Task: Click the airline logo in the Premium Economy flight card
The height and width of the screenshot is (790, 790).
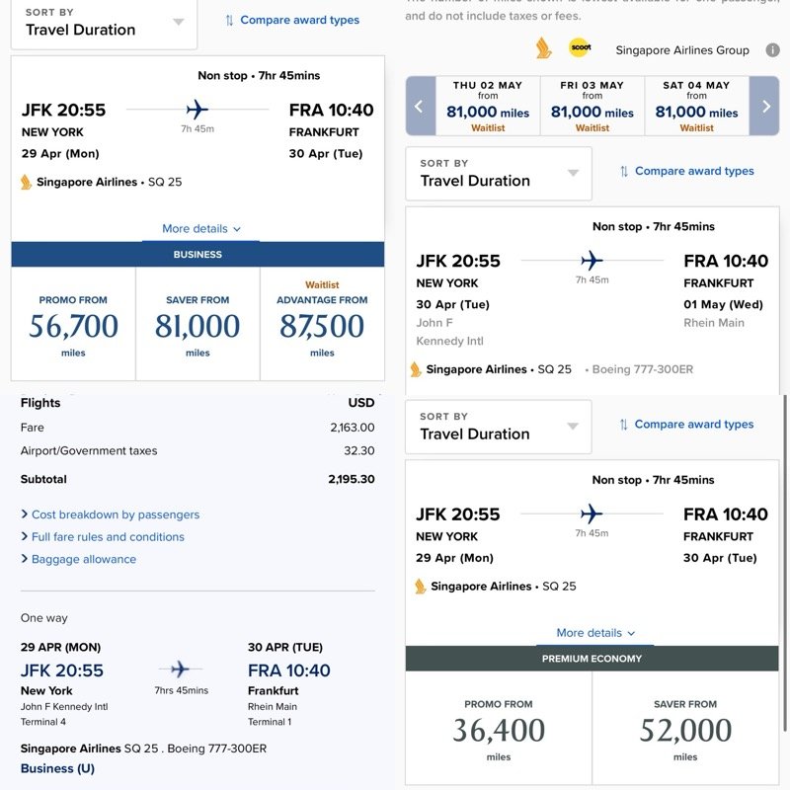Action: 421,587
